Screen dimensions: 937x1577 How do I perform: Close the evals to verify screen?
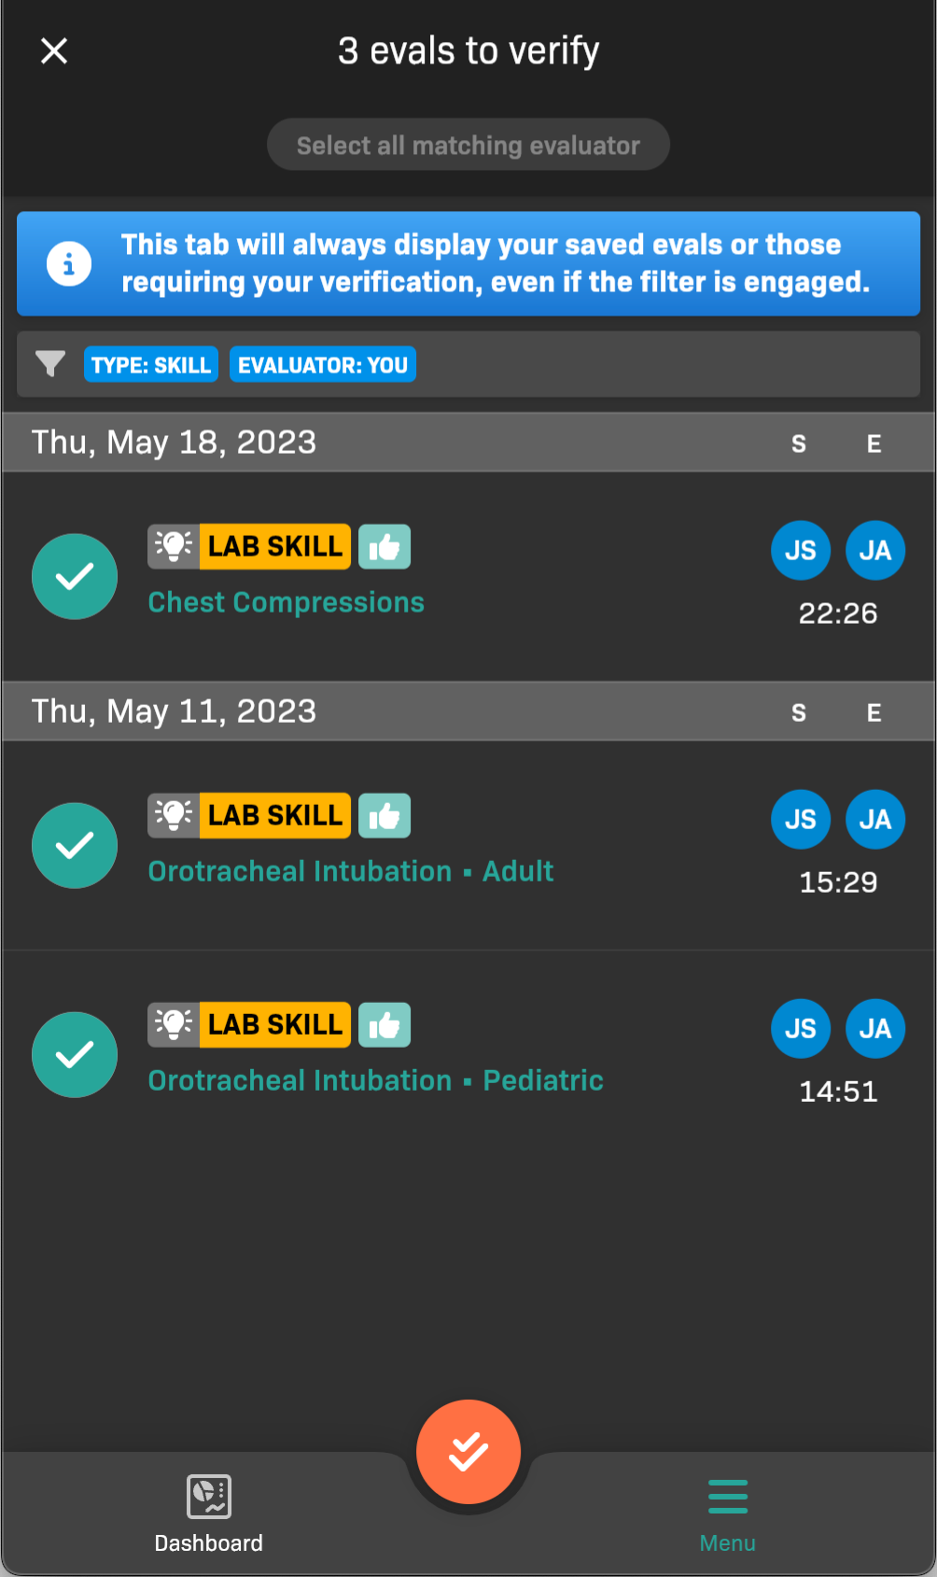pos(54,50)
